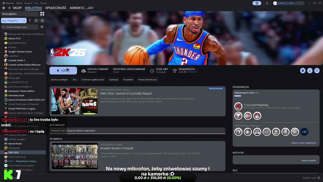Click Nowa notatka
This screenshot has width=323, height=182.
coord(309,161)
